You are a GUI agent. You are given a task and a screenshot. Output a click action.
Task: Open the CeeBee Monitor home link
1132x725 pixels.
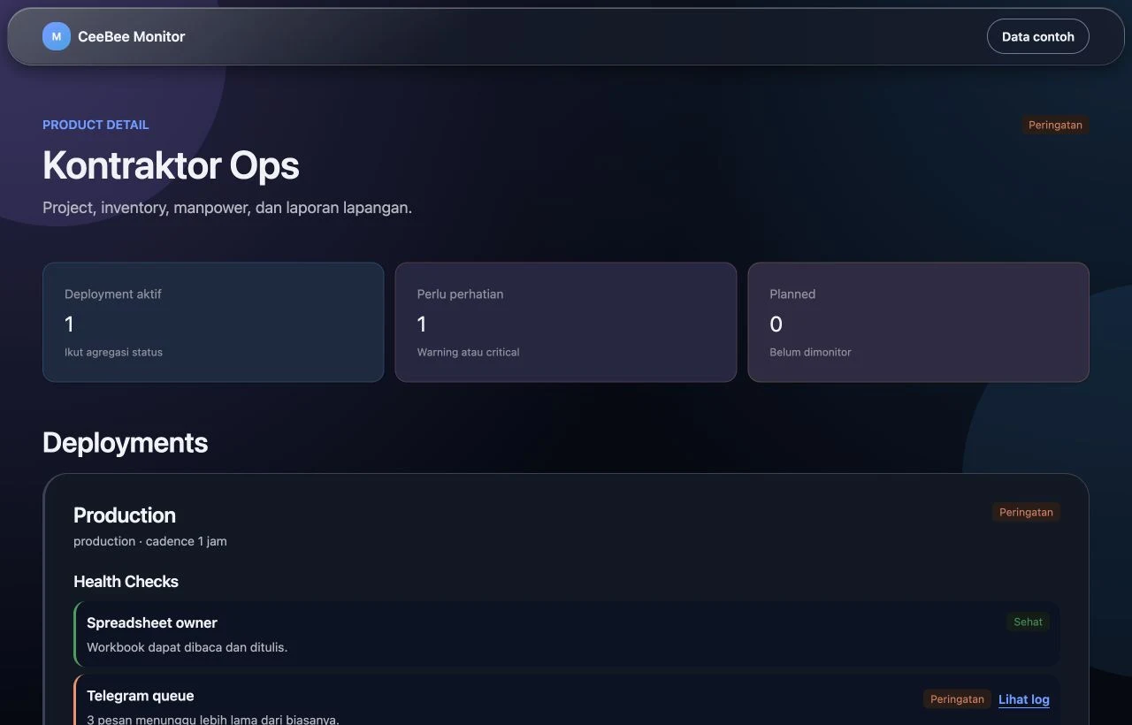[x=114, y=36]
